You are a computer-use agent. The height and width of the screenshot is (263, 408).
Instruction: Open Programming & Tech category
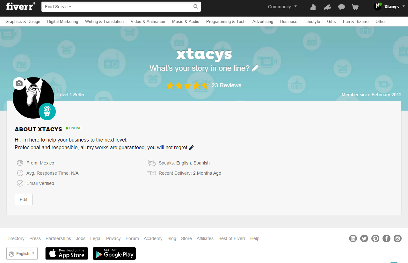[x=226, y=22]
